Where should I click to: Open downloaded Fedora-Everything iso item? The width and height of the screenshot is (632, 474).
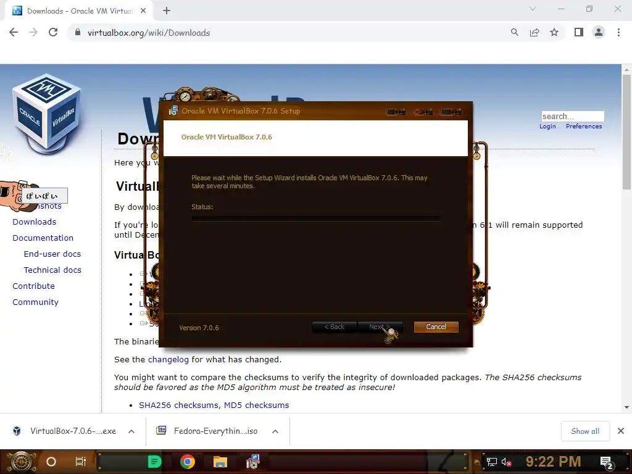point(208,431)
